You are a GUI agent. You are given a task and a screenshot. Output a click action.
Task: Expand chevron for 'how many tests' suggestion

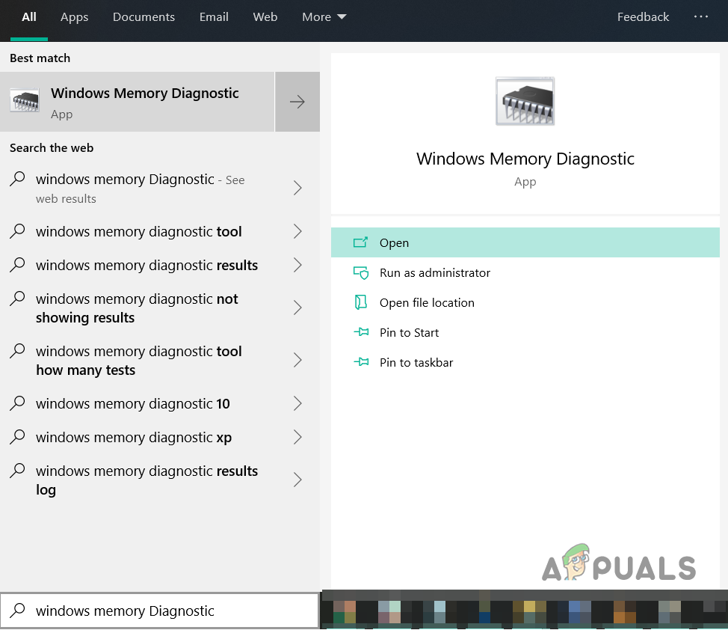[x=297, y=361]
